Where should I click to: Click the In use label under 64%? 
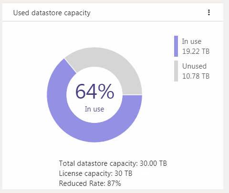[94, 109]
